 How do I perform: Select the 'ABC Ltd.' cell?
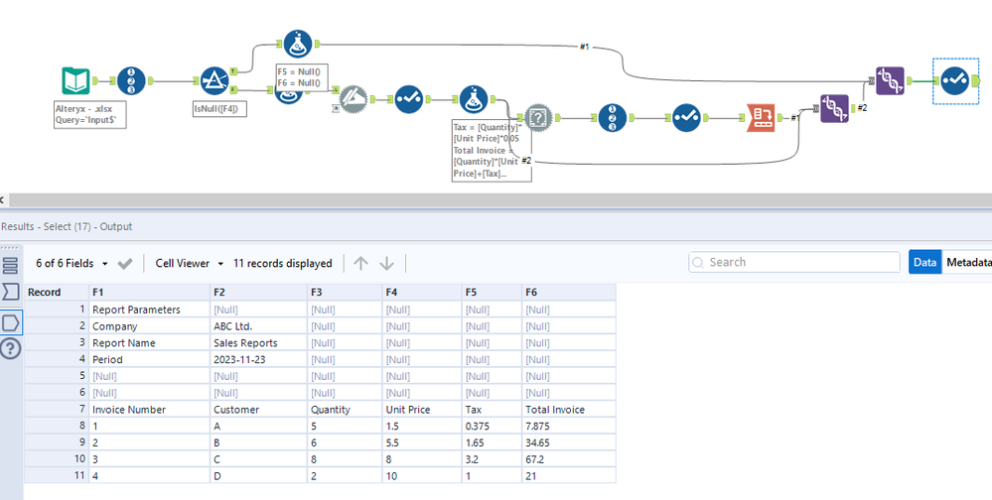[259, 326]
